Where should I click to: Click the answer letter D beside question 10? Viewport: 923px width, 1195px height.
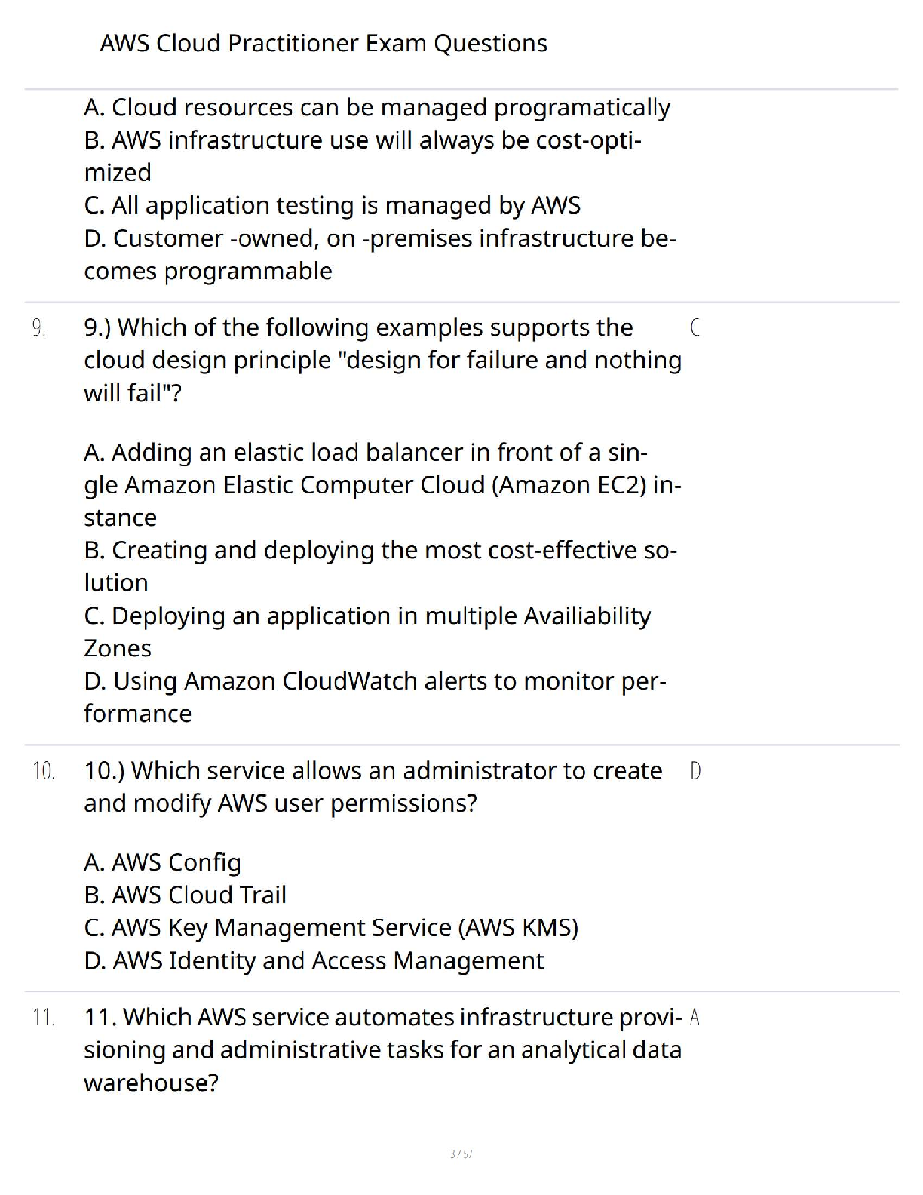(695, 771)
